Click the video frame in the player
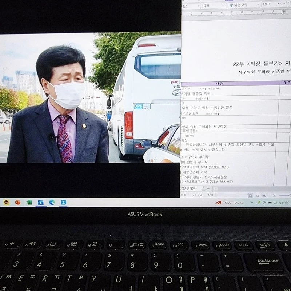Screen dimensions: 291x291 90,97
